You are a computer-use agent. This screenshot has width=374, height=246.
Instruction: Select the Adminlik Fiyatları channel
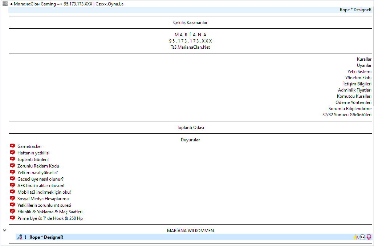click(355, 90)
